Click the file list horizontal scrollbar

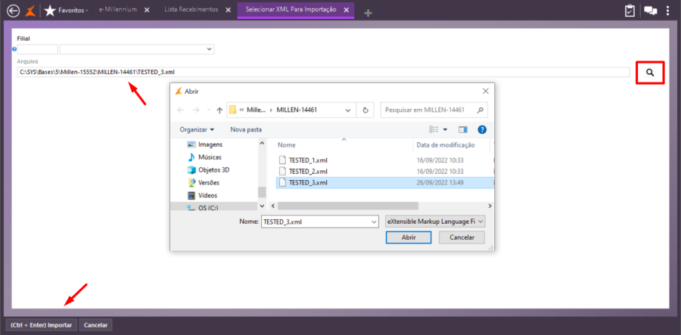pos(347,206)
